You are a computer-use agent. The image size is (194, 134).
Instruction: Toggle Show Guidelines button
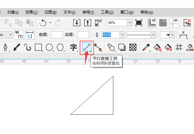coord(174,23)
